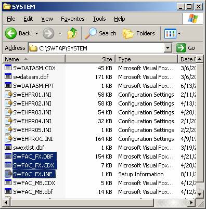
Task: Click the 14 KB size value
Action: pyautogui.click(x=105, y=192)
